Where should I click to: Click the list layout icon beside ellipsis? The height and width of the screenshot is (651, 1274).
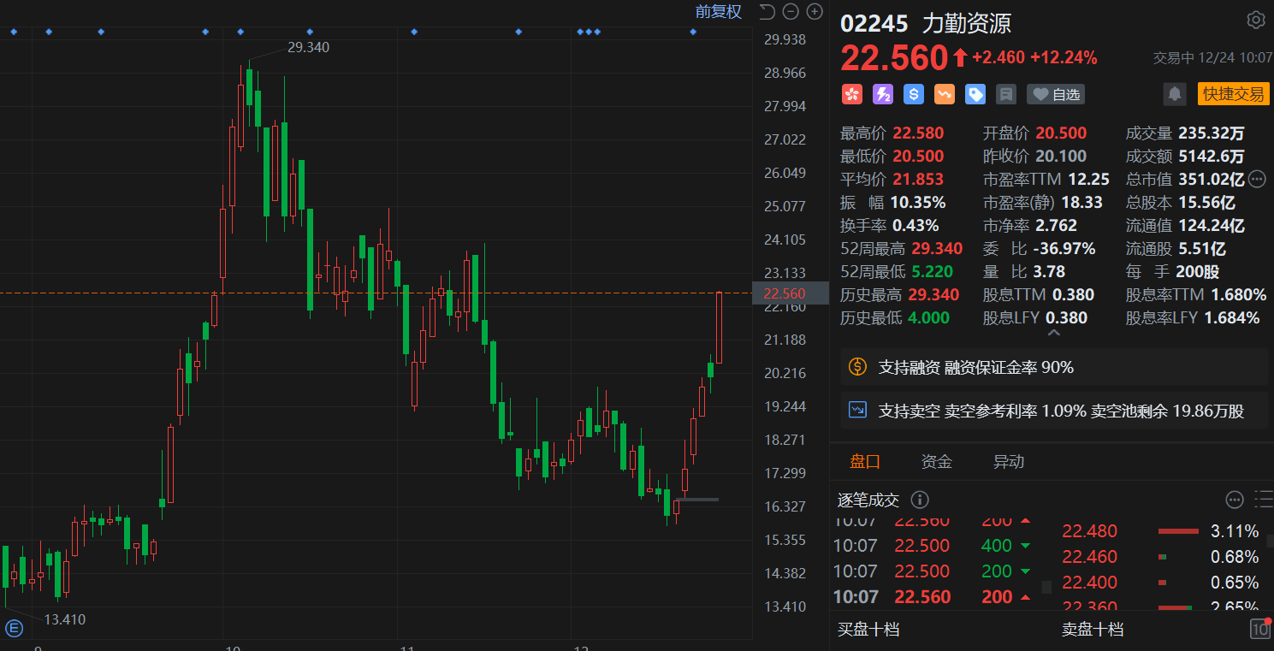[1263, 500]
